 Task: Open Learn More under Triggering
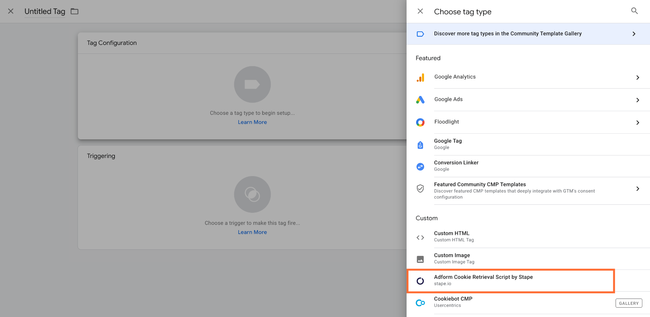pyautogui.click(x=252, y=232)
